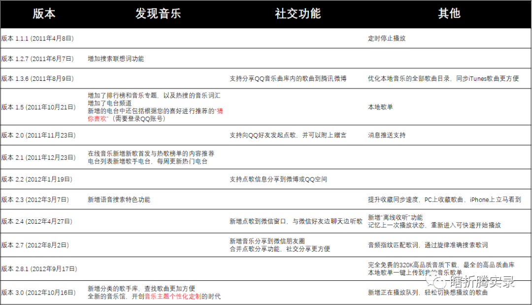Select the 版本 3.0 (2012年10月16日) label
This screenshot has width=532, height=305.
[39, 292]
